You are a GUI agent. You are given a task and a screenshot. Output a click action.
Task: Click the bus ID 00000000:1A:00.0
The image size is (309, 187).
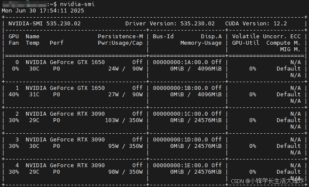(181, 62)
